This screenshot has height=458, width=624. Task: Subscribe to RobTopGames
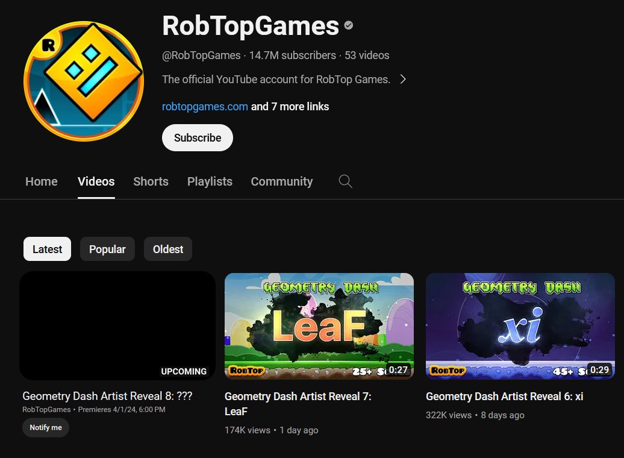coord(198,138)
